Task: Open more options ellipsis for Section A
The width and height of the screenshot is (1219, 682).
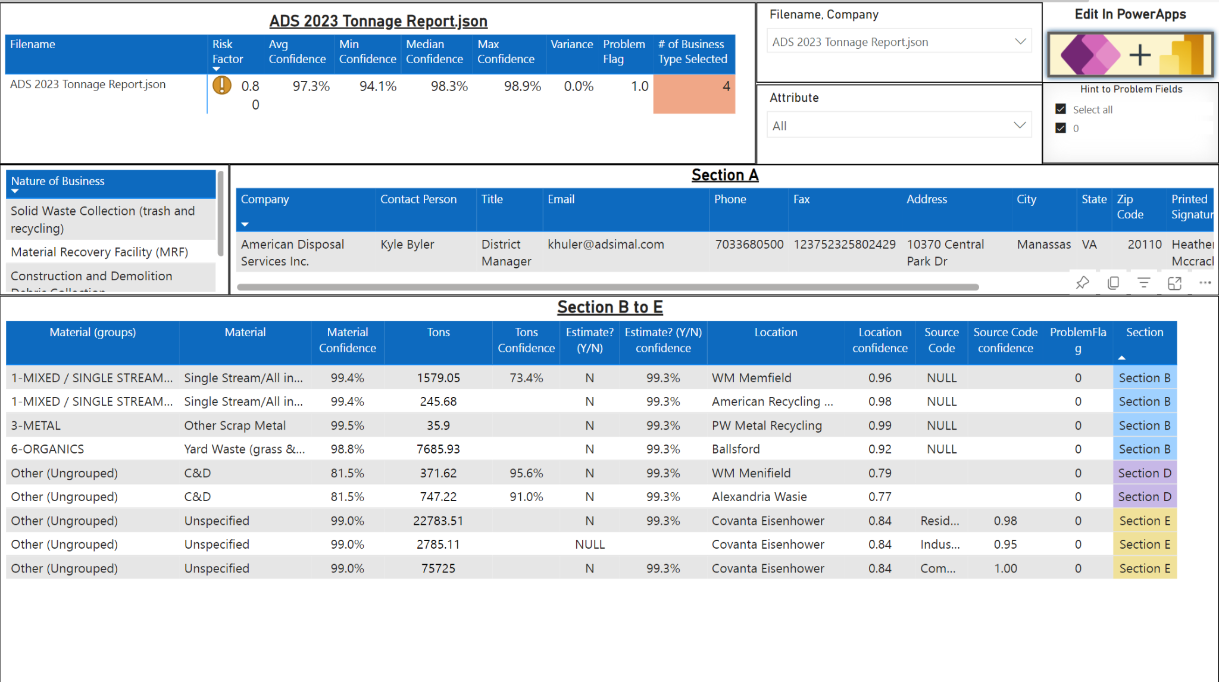Action: [1205, 283]
